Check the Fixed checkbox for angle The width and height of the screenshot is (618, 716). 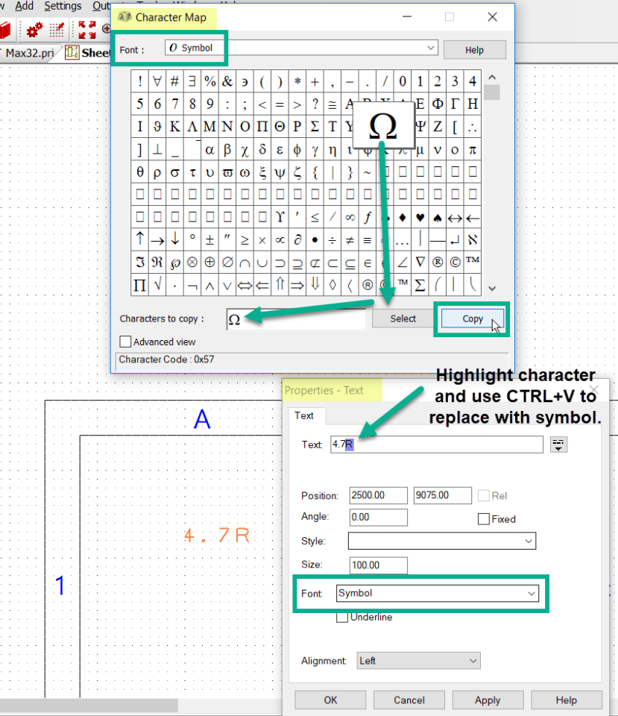pos(483,519)
